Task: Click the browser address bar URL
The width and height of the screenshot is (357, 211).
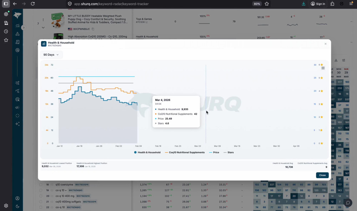Action: coord(111,4)
